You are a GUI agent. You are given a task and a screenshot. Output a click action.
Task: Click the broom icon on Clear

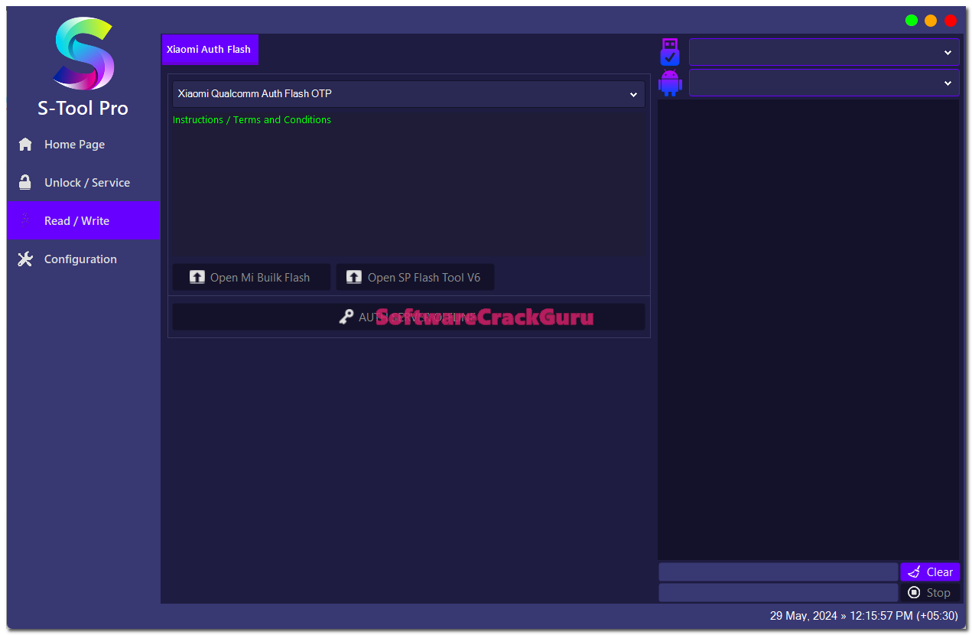(x=914, y=572)
